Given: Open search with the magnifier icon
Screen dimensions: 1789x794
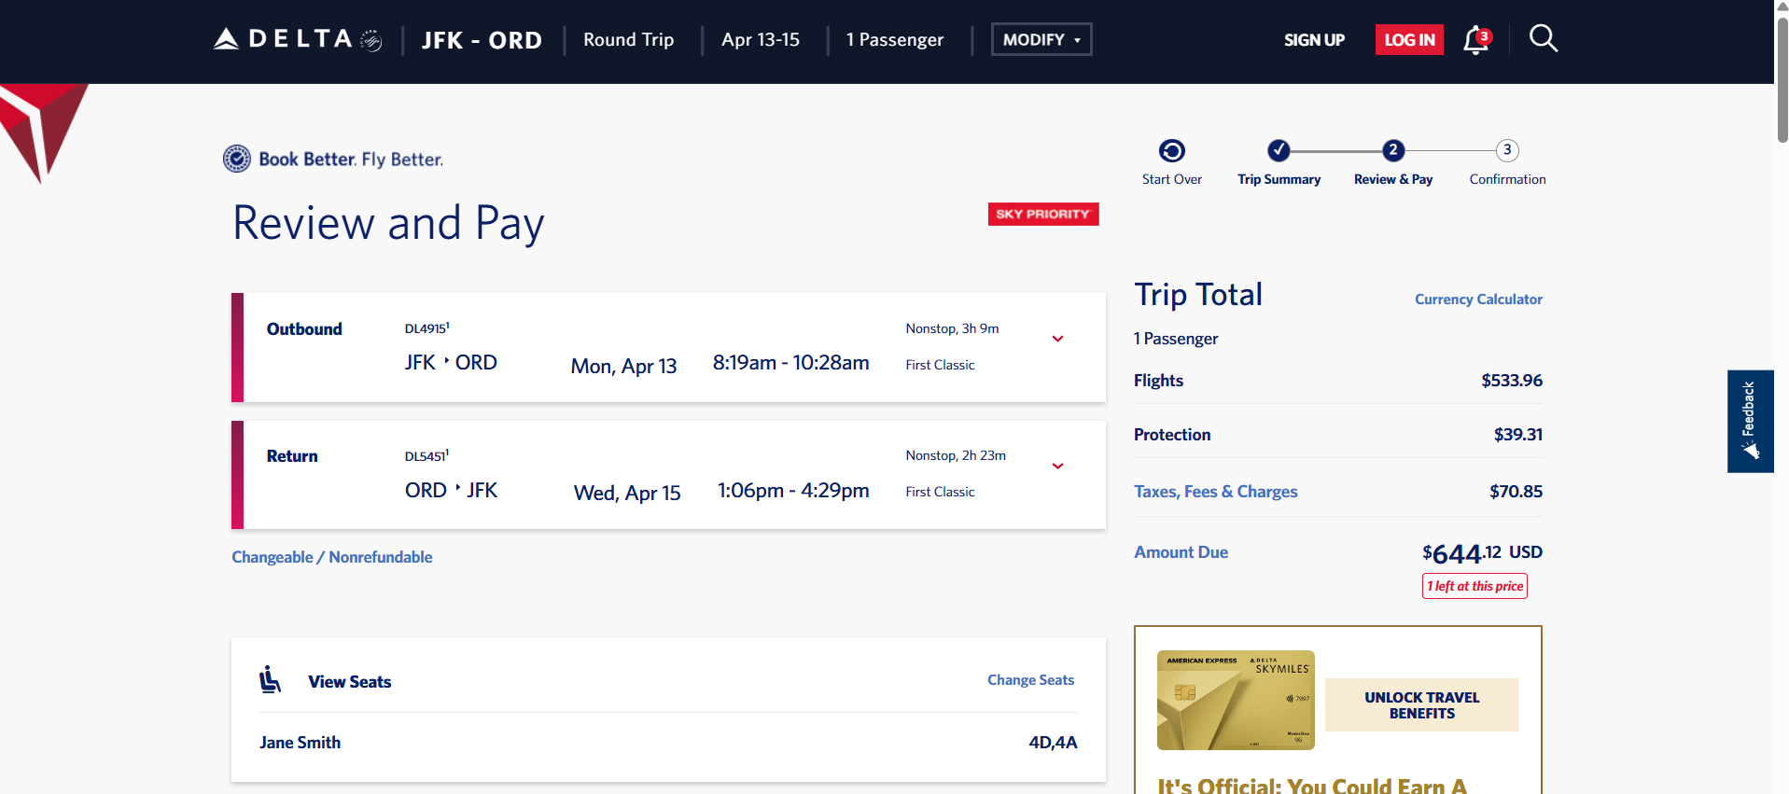Looking at the screenshot, I should click(1543, 39).
